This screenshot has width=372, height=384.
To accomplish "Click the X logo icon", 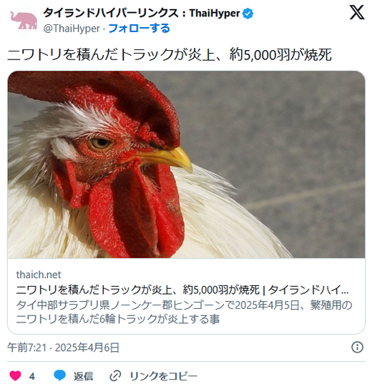I will [x=356, y=13].
